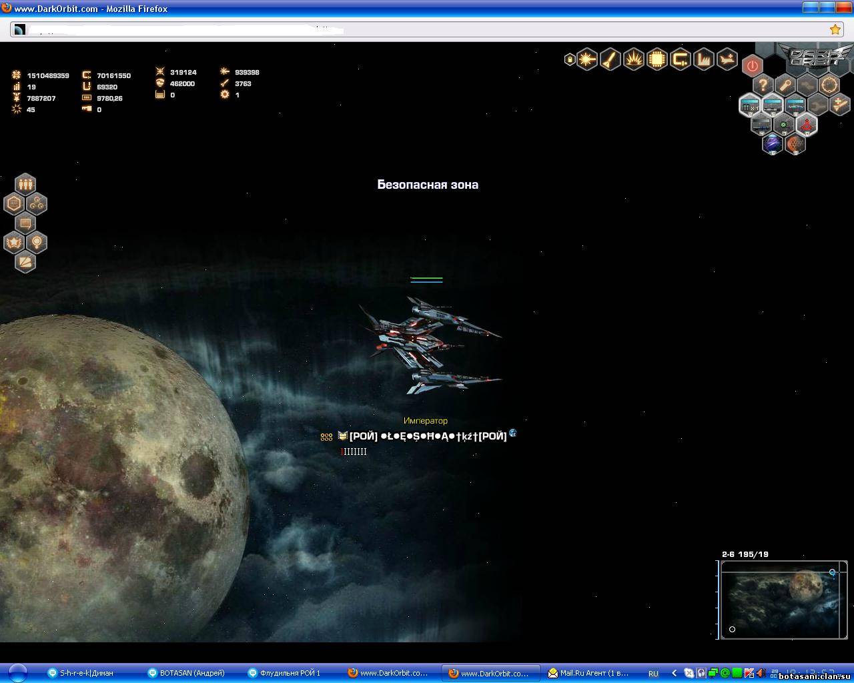Select quick slot 8 ship hexagon
This screenshot has height=683, width=854.
coord(795,105)
